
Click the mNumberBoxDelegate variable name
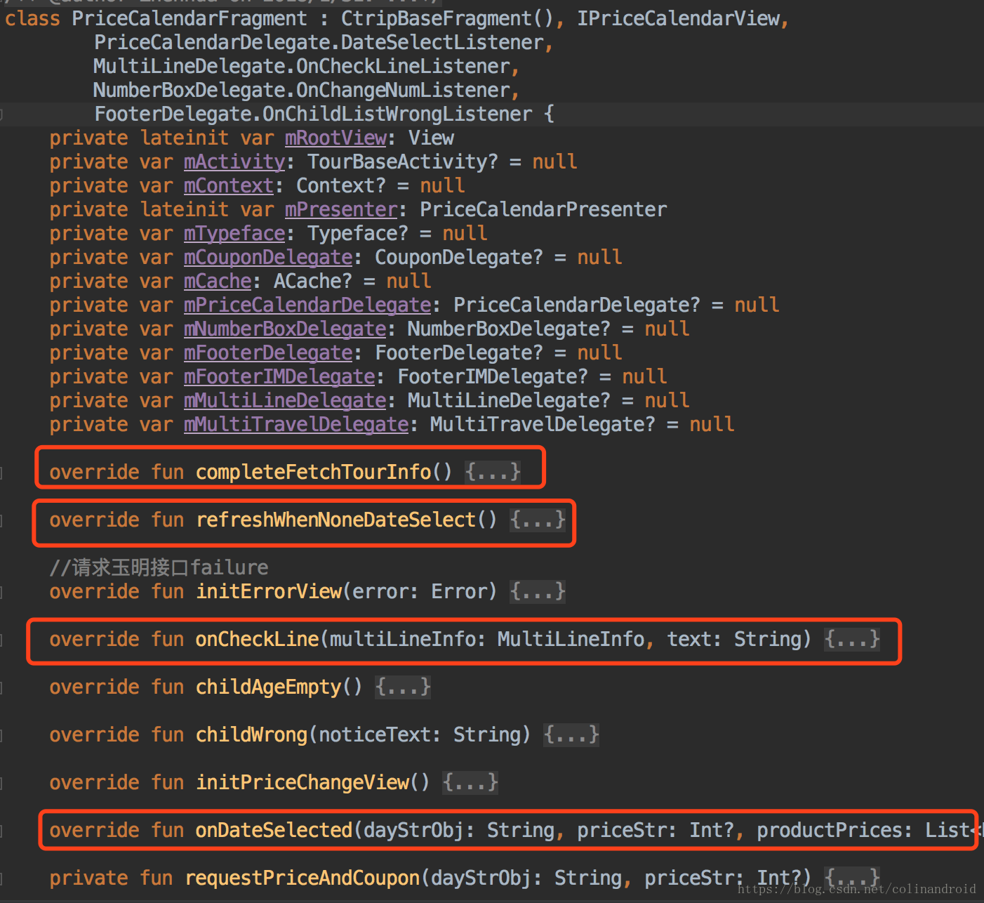[285, 329]
